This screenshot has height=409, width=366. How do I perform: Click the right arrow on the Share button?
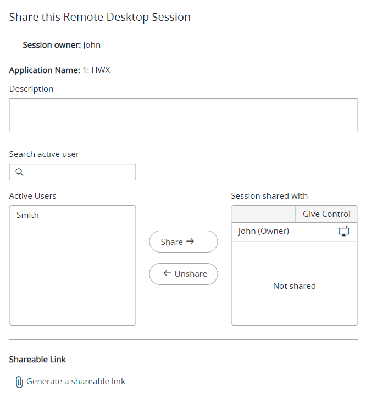(191, 241)
